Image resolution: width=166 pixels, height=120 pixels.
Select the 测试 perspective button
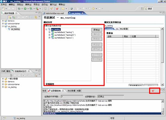149,9
